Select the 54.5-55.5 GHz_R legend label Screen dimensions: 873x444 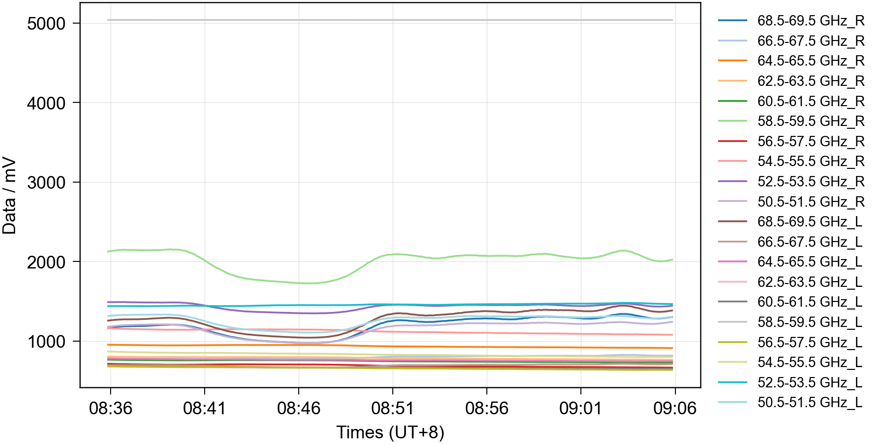tap(811, 161)
